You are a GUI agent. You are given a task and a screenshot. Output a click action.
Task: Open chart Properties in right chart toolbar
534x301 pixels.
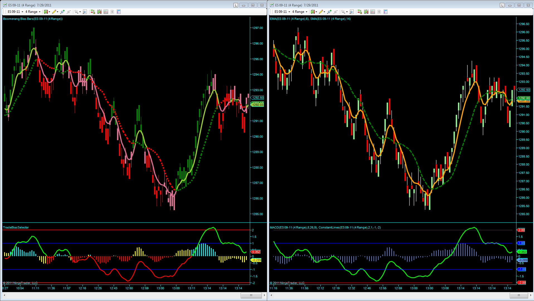coord(386,12)
